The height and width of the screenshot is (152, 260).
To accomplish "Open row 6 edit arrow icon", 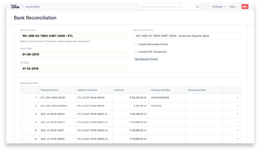I will tap(237, 139).
